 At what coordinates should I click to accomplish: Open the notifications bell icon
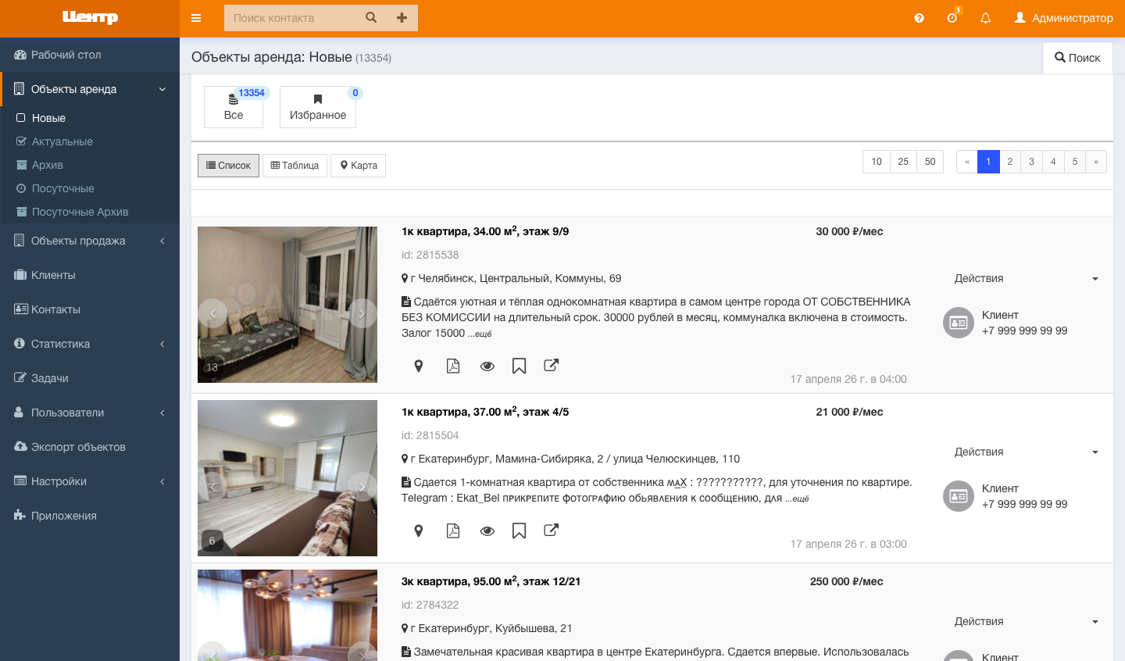pyautogui.click(x=985, y=18)
